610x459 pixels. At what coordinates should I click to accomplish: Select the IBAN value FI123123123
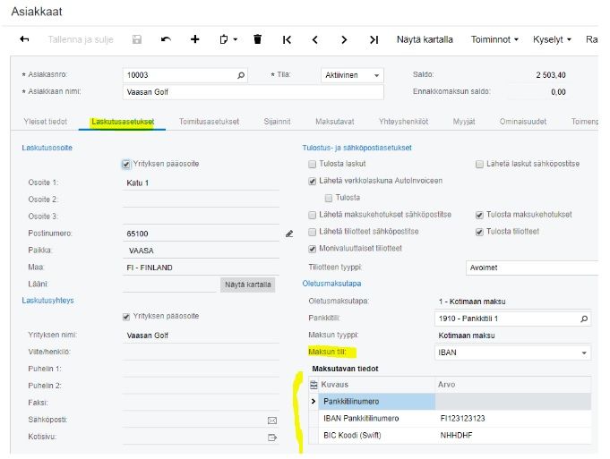tap(462, 418)
